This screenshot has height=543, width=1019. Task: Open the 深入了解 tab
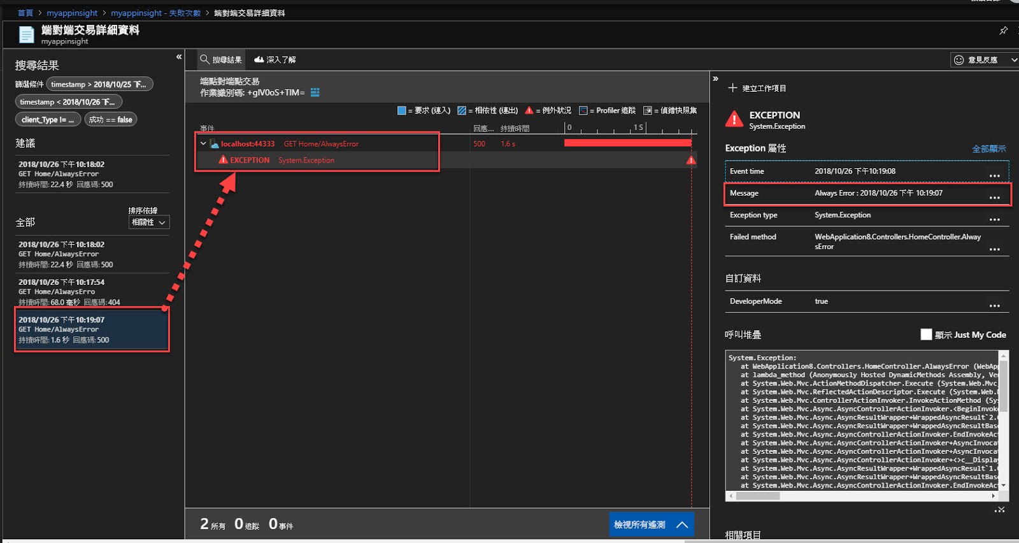[x=275, y=59]
